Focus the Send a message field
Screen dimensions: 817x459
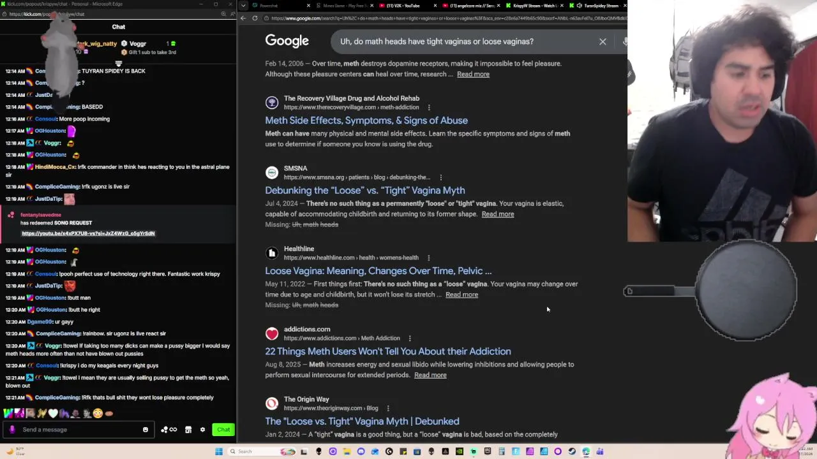(x=80, y=430)
